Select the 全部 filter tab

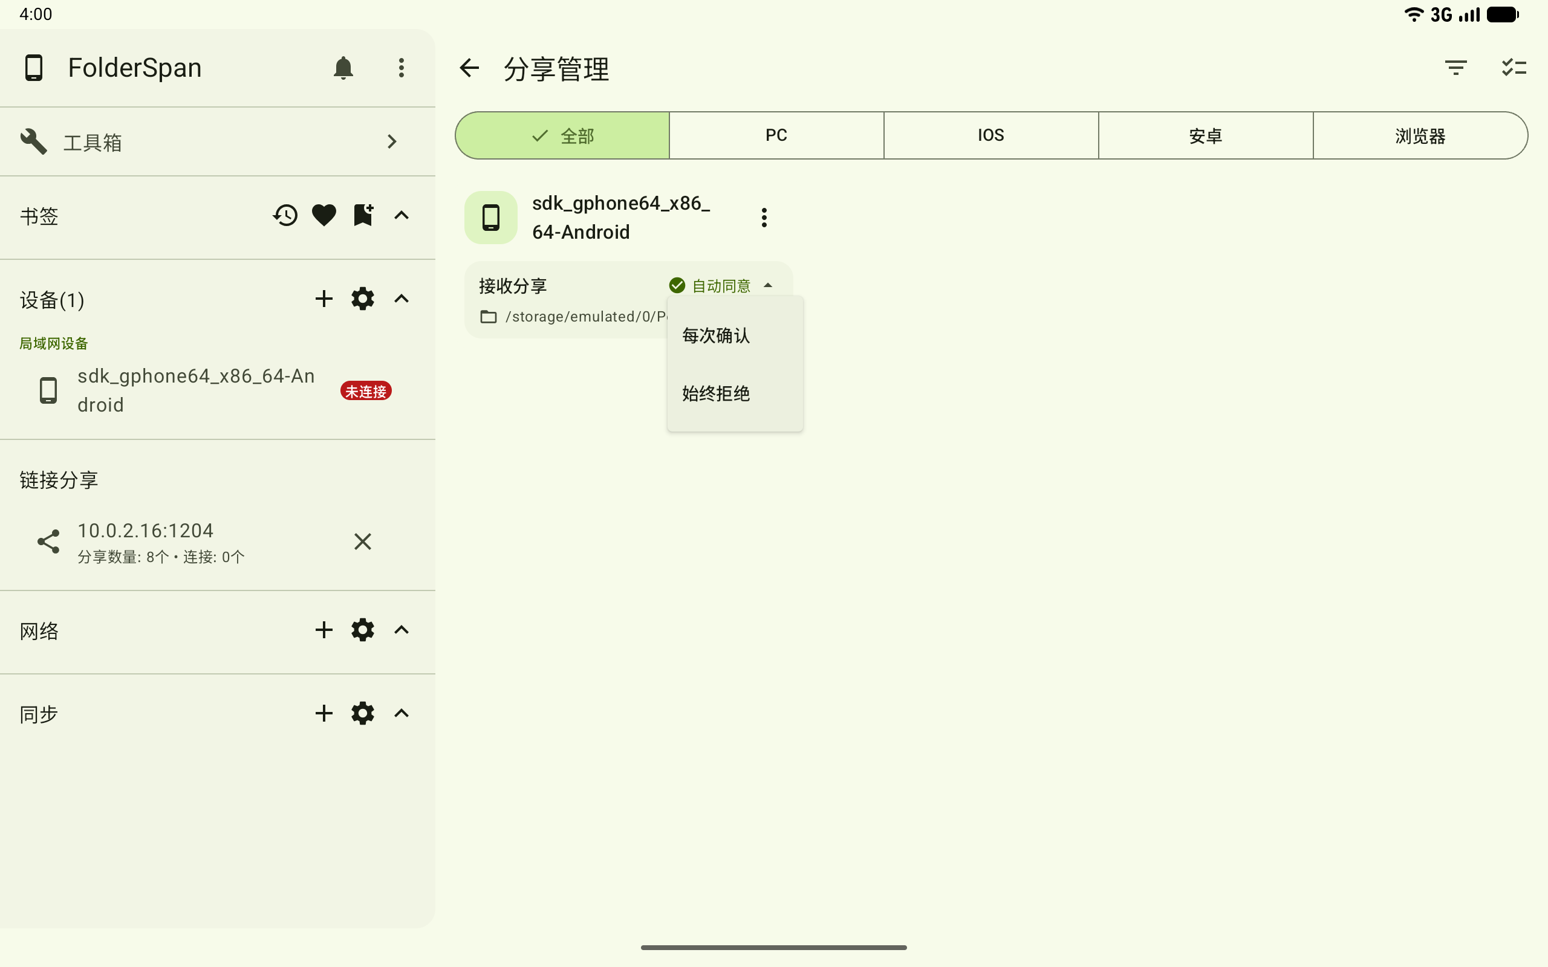pyautogui.click(x=562, y=135)
